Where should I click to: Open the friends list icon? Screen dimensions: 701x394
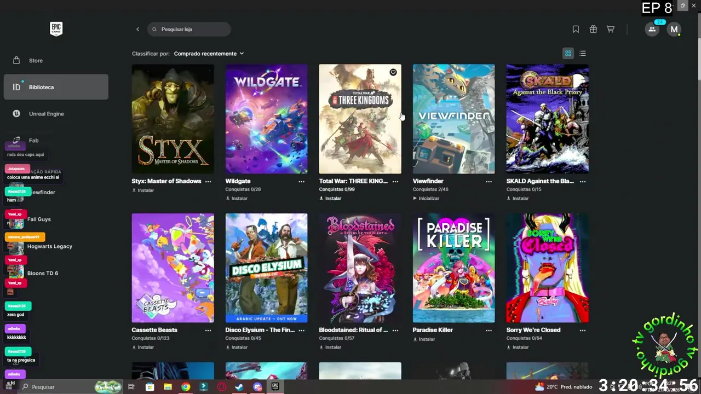click(652, 30)
